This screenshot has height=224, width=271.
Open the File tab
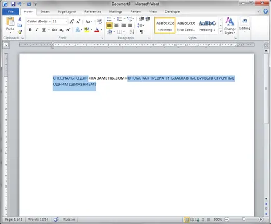pyautogui.click(x=11, y=12)
